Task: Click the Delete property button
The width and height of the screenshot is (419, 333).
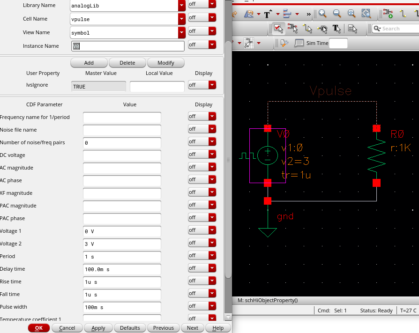Action: pos(127,63)
